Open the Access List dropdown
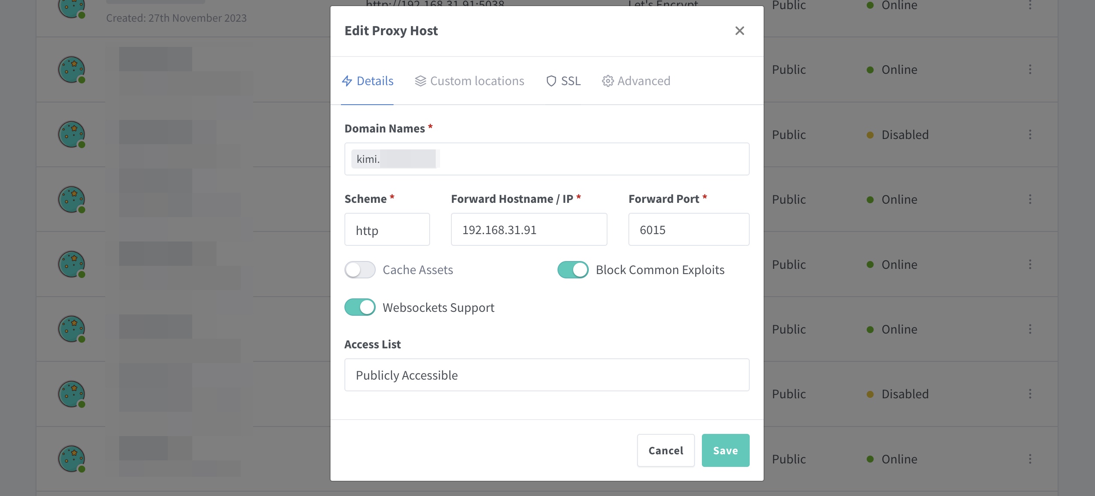 click(x=547, y=375)
